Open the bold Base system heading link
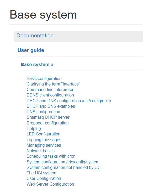This screenshot has width=143, height=194. click(35, 65)
